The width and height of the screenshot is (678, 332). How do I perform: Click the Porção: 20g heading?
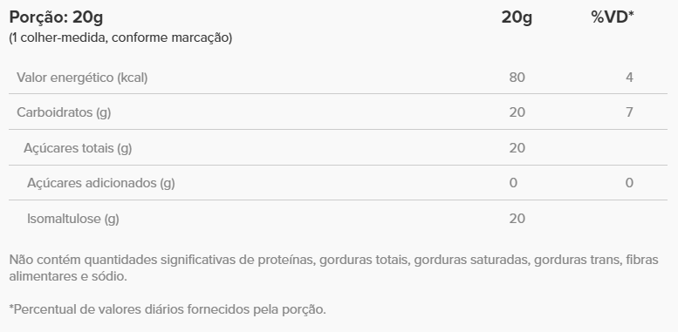[x=56, y=17]
